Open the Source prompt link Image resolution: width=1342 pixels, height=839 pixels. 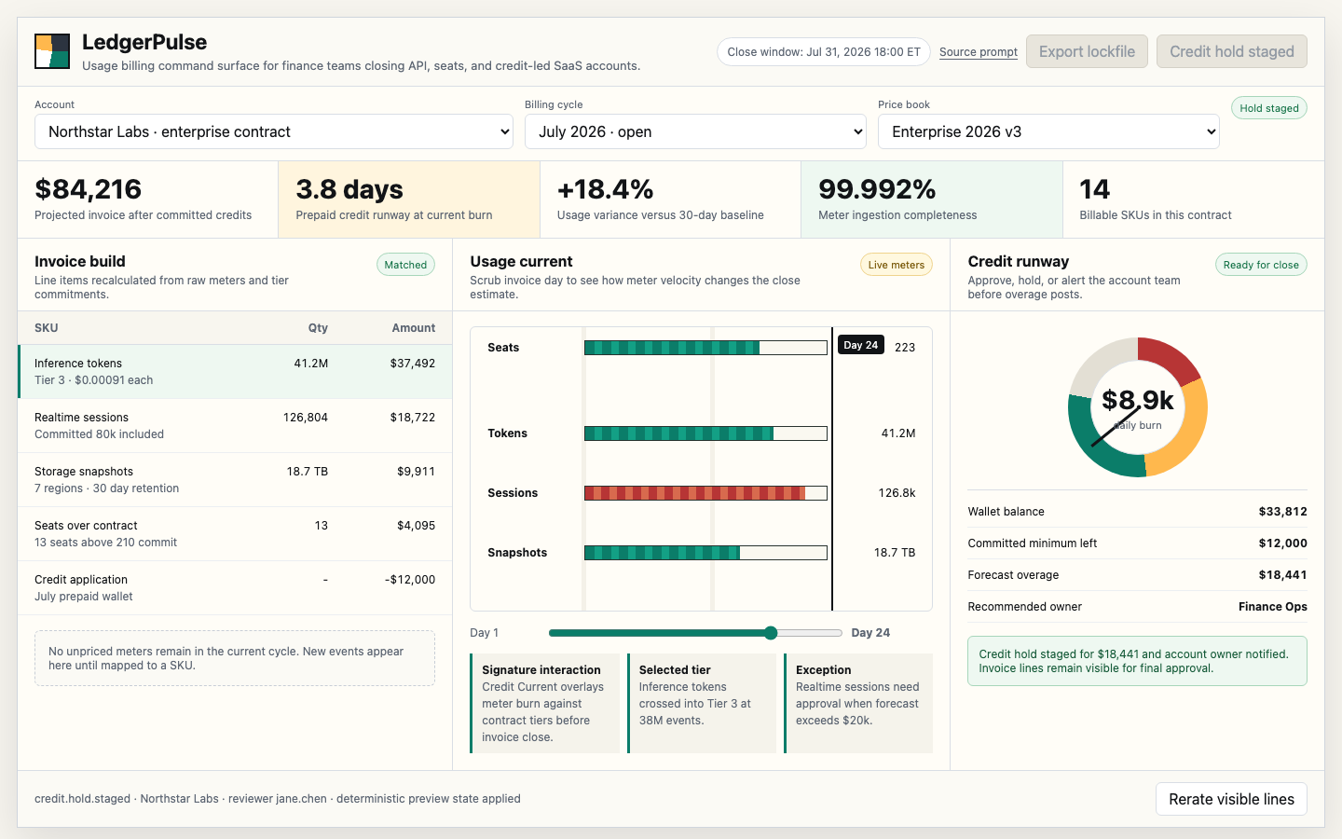tap(978, 52)
